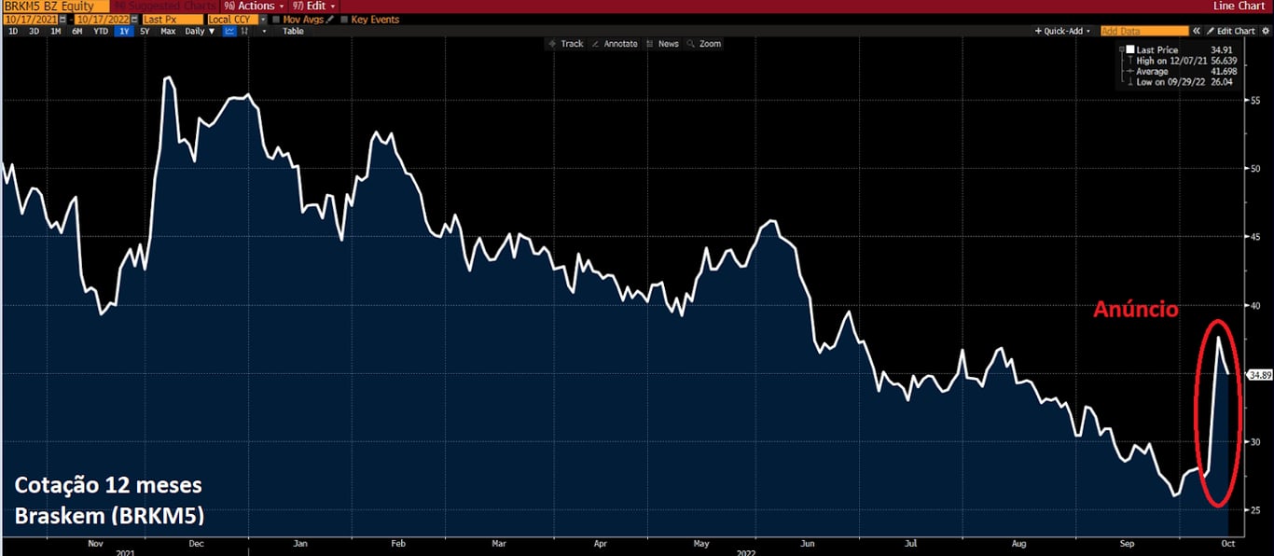Viewport: 1274px width, 556px height.
Task: Click the end date field 10/17/2022
Action: (104, 19)
